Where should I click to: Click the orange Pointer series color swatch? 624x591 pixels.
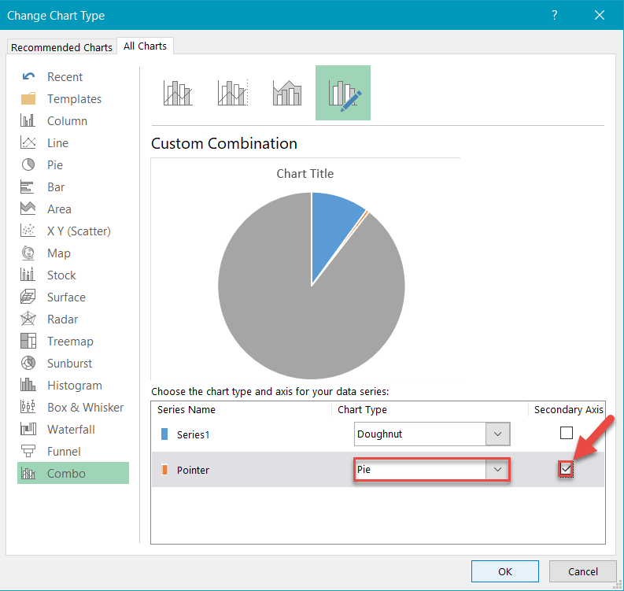164,470
